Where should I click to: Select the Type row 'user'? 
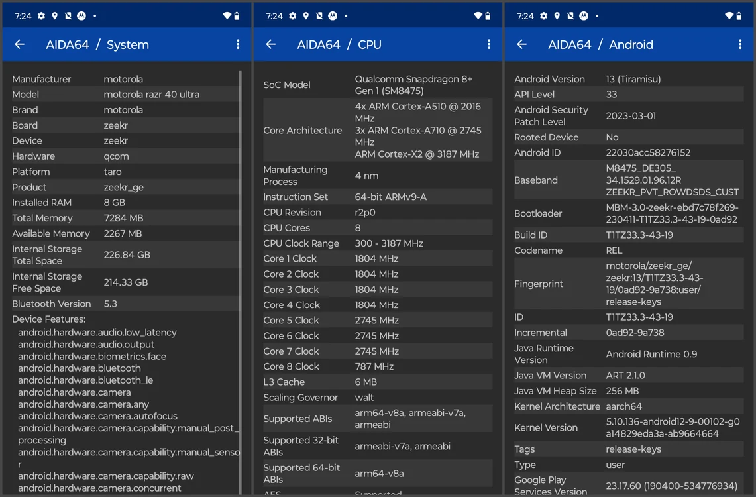tap(629, 465)
